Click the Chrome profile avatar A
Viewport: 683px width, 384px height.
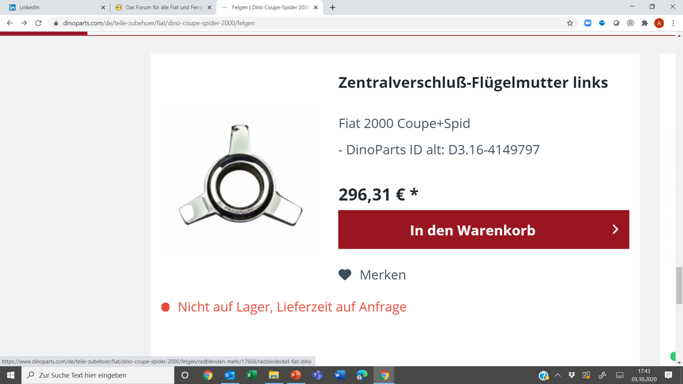tap(659, 23)
